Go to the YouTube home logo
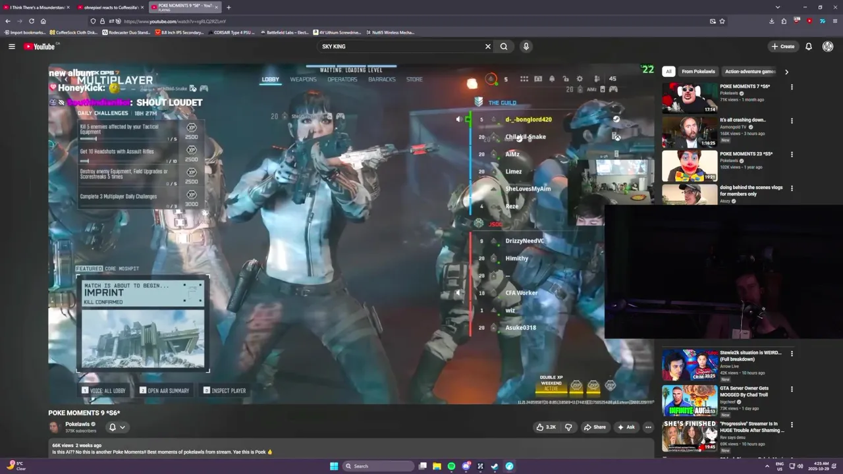This screenshot has height=474, width=843. pos(41,46)
